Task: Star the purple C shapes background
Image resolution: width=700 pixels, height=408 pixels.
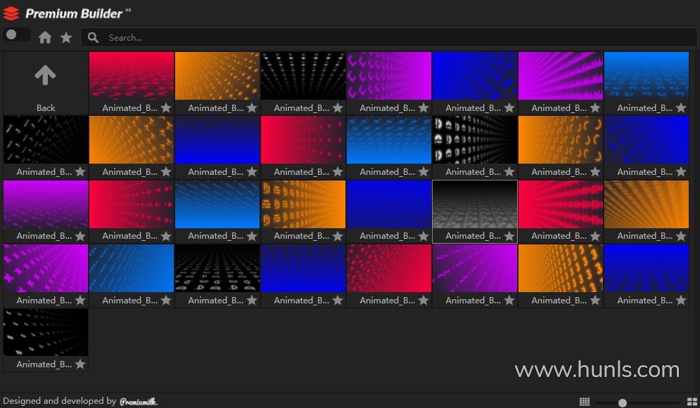Action: (x=424, y=107)
